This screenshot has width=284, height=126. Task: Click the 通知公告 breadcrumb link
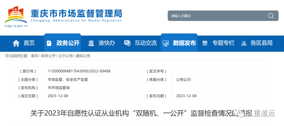click(x=83, y=56)
